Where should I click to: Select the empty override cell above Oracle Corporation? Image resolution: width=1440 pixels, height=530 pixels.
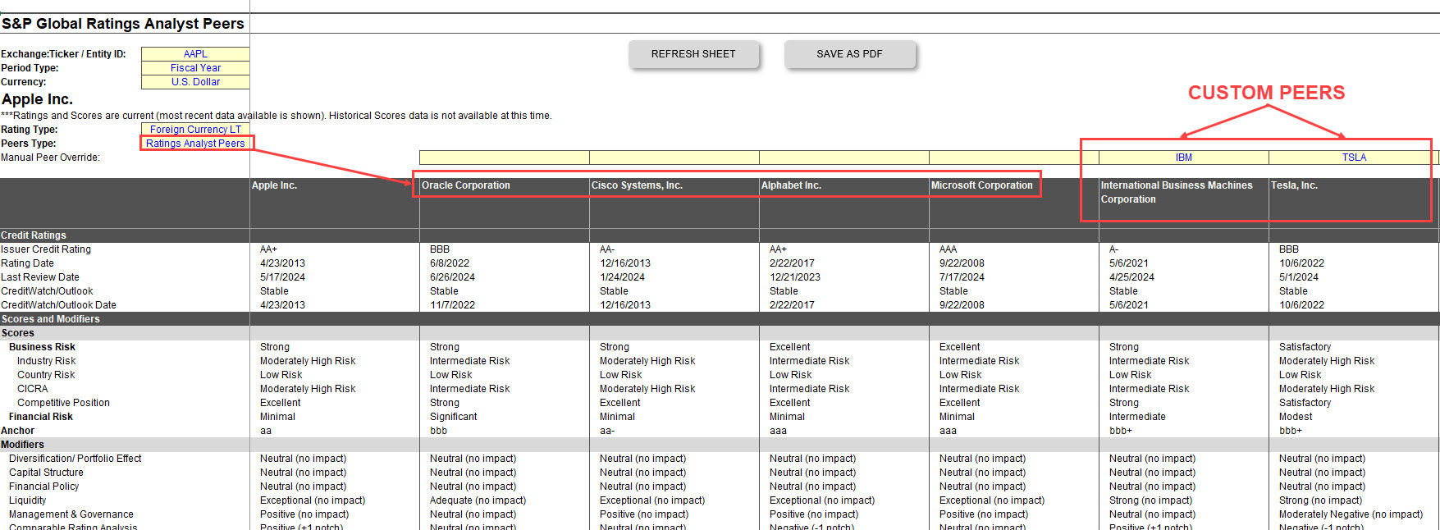505,158
